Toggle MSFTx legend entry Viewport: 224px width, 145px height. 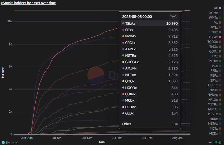pyautogui.click(x=215, y=109)
